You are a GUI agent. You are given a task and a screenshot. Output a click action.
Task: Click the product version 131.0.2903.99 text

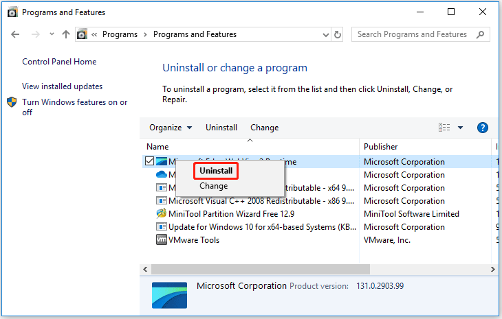click(380, 286)
